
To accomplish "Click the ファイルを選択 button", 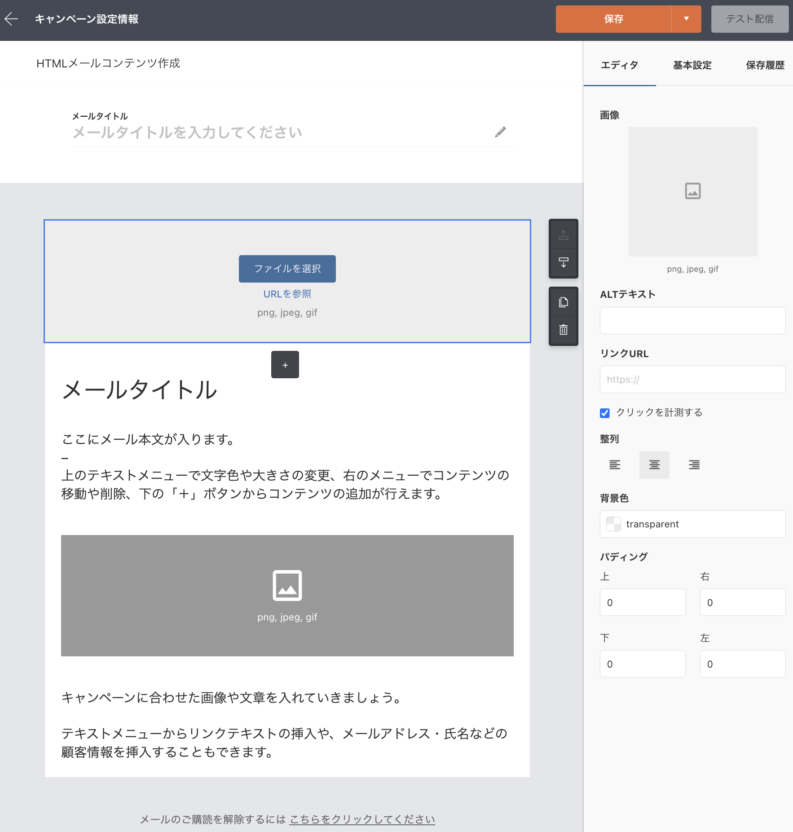I will pyautogui.click(x=287, y=268).
